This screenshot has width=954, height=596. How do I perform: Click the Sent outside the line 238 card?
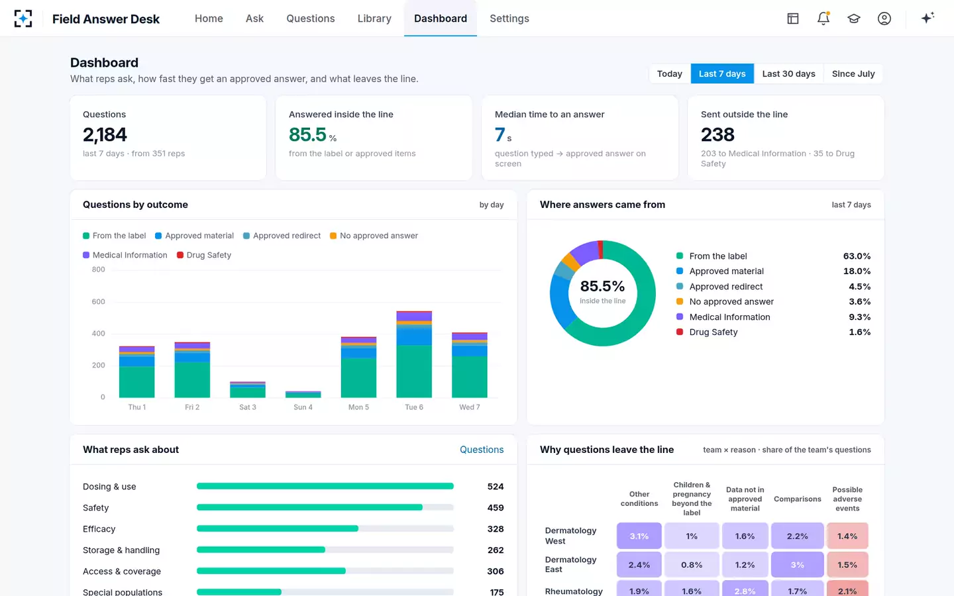[786, 138]
